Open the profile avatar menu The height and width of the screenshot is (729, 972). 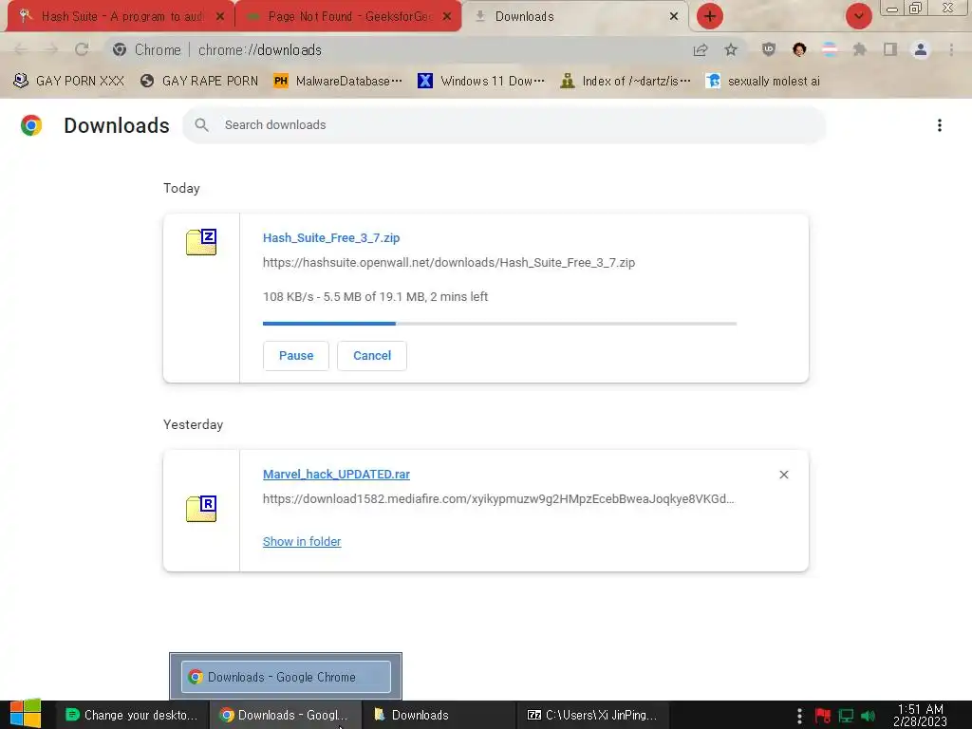[921, 49]
